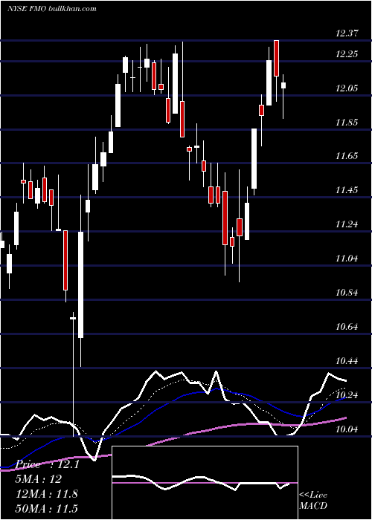
Task: Click the 11.65 price axis label
Action: pos(347,156)
